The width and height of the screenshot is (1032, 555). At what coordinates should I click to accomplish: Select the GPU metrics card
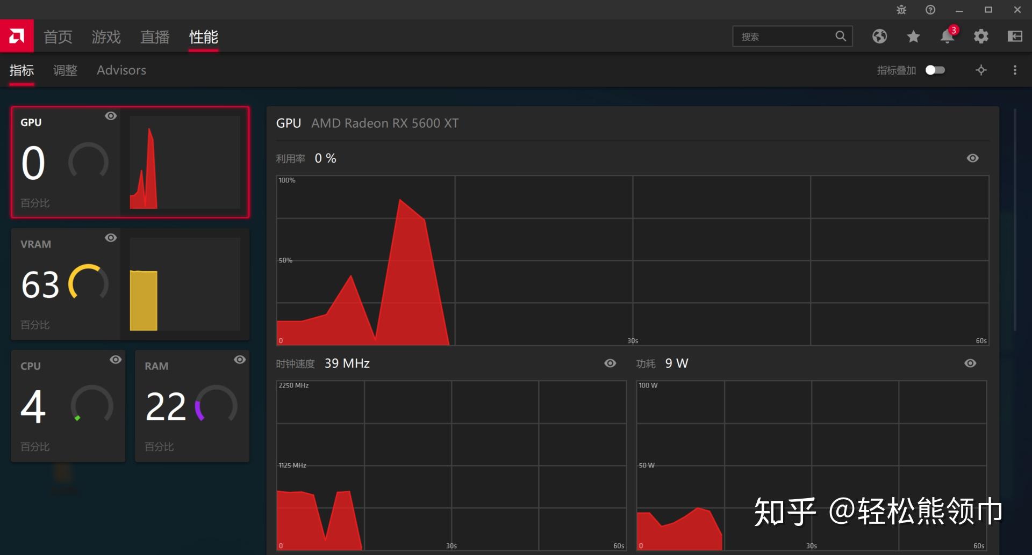pyautogui.click(x=130, y=162)
